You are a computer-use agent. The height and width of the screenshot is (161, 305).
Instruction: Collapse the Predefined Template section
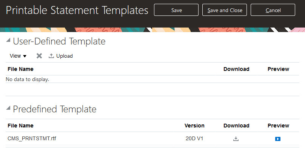(x=8, y=109)
